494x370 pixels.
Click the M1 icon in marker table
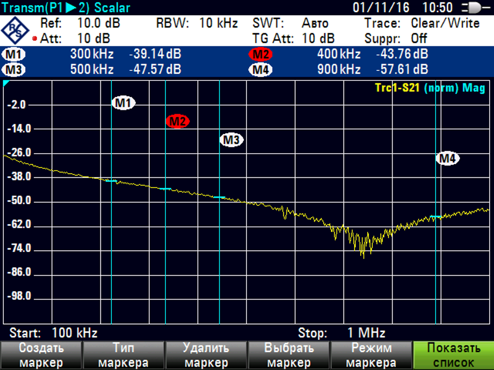point(14,54)
